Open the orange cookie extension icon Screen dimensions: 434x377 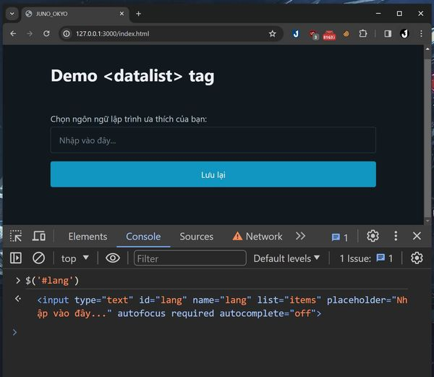[x=346, y=34]
